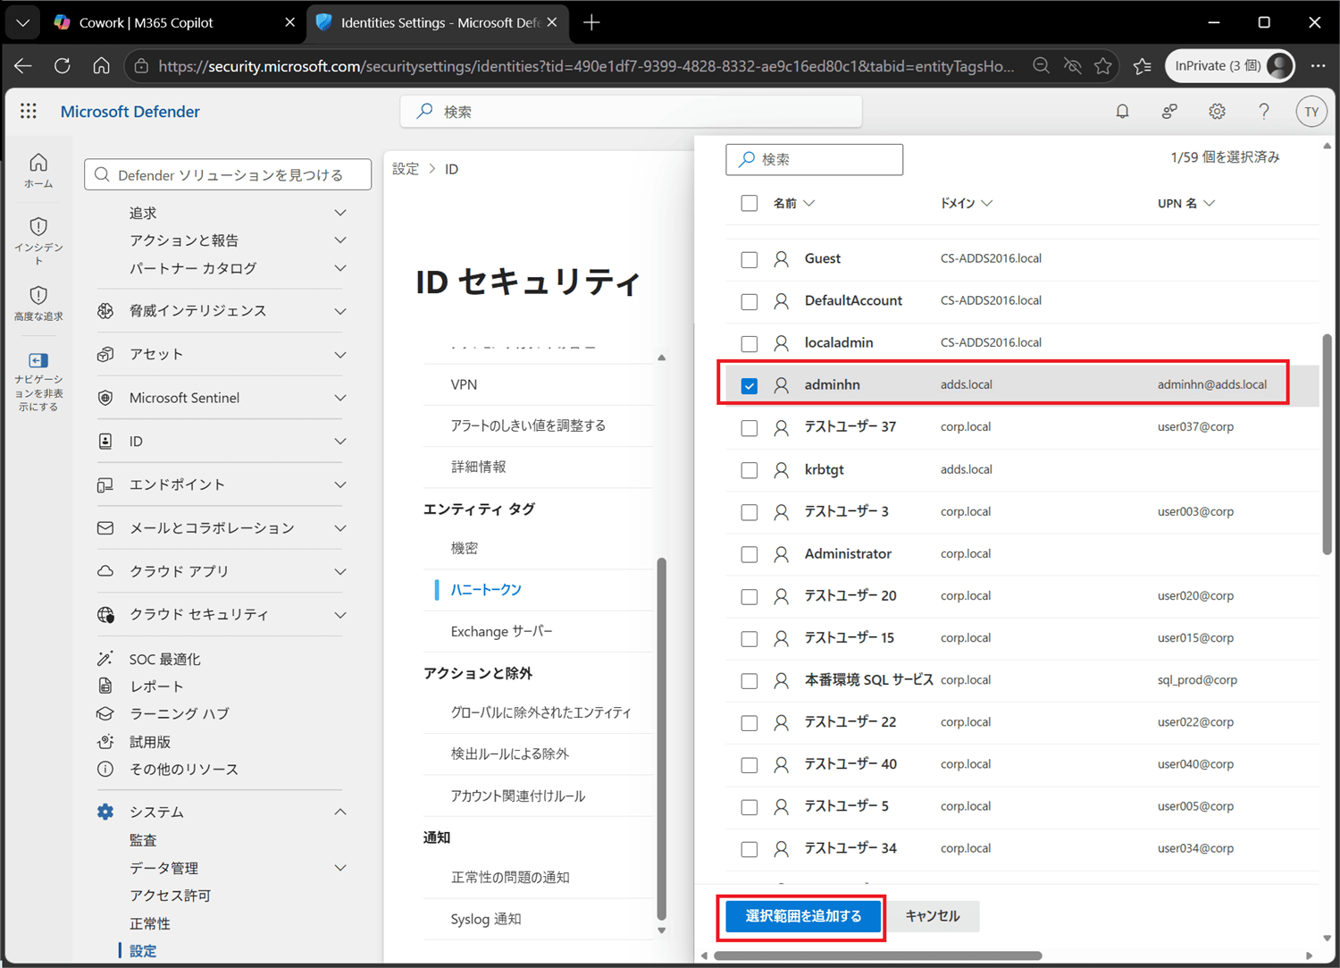Screen dimensions: 1340x968
Task: Refresh the browser page
Action: (x=62, y=65)
